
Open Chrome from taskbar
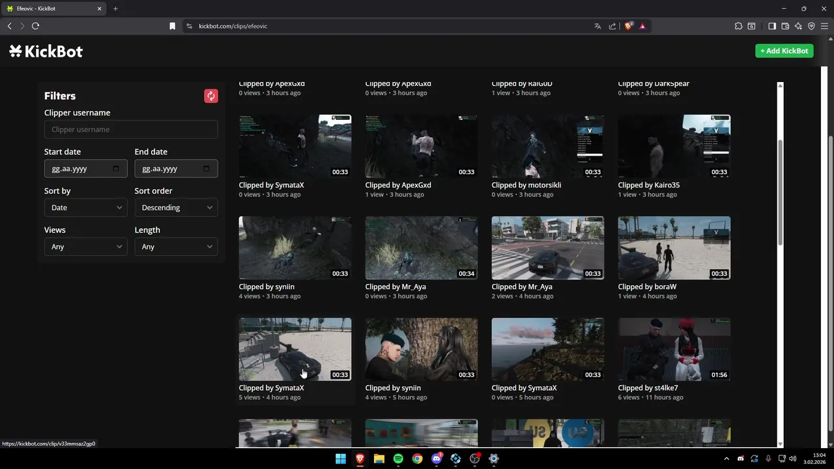pos(417,459)
